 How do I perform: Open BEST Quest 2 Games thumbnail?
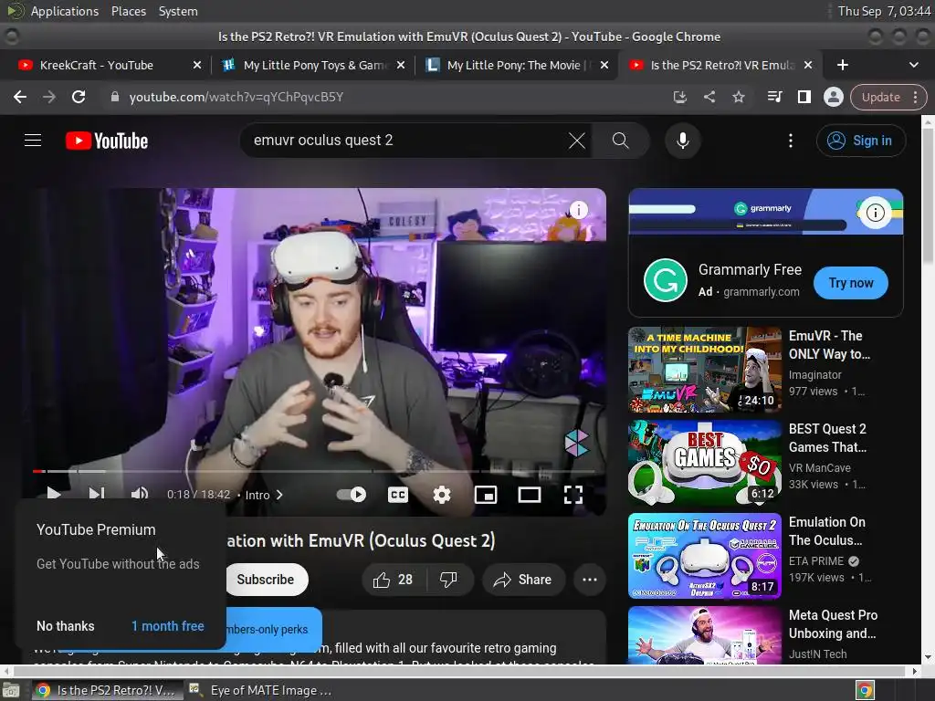[x=705, y=463]
